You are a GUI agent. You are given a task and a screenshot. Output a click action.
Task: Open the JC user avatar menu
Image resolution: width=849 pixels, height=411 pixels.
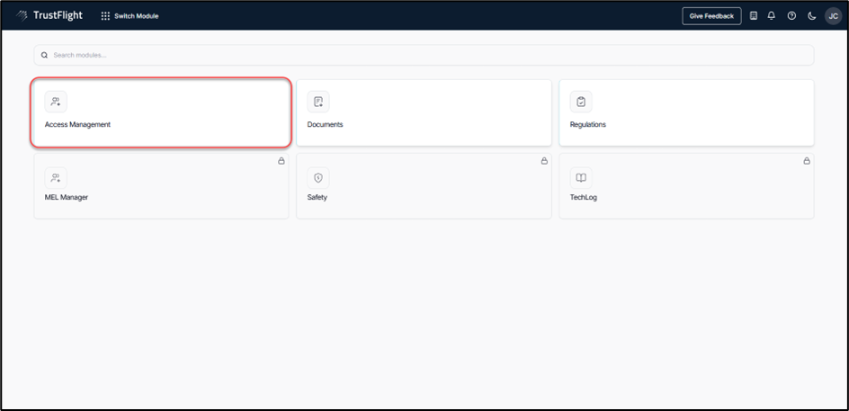(834, 16)
